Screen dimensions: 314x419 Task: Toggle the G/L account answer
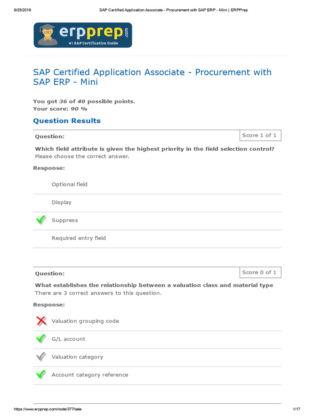click(x=68, y=339)
